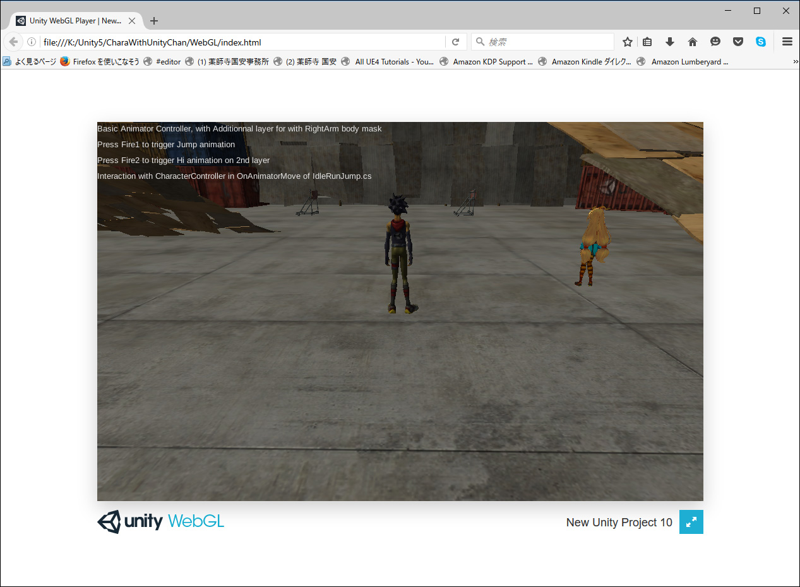Expand the bookmarks overflow chevron
Screen dimensions: 800x587
pos(794,61)
